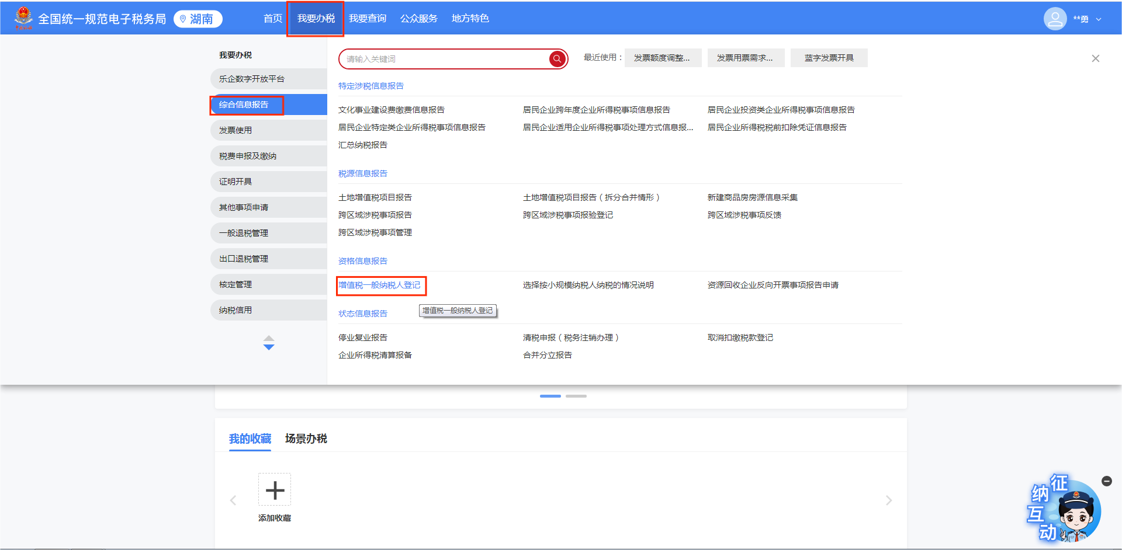The image size is (1122, 550).
Task: Expand the account dropdown arrow beside username
Action: 1099,19
